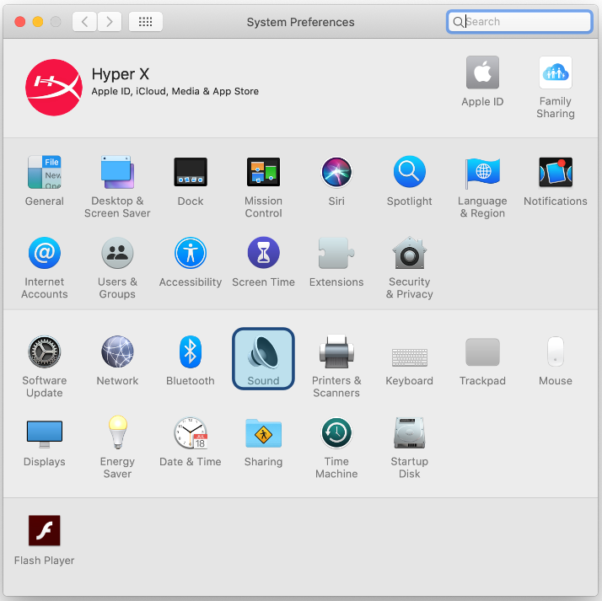The height and width of the screenshot is (601, 602).
Task: Click the Hyper X profile picture
Action: pos(53,87)
